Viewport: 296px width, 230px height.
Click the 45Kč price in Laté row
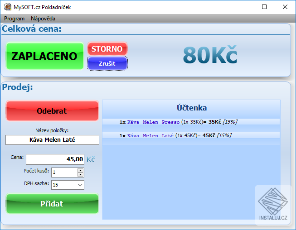pos(209,135)
